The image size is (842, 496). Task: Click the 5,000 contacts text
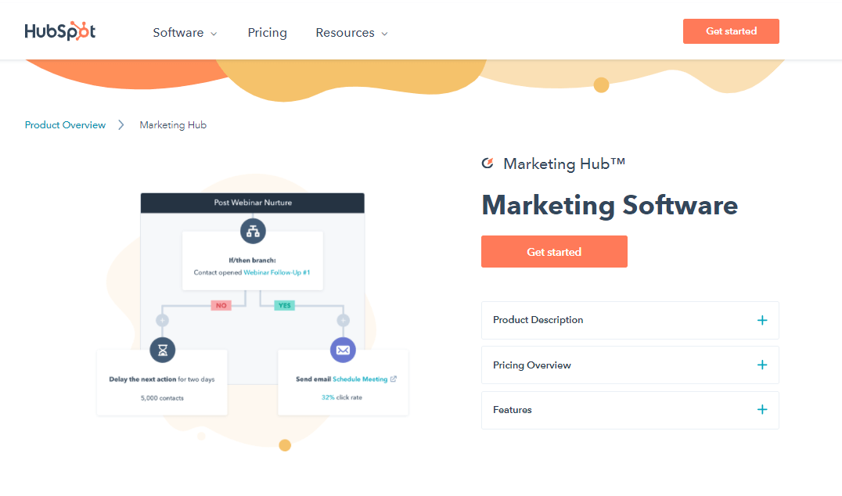click(162, 398)
